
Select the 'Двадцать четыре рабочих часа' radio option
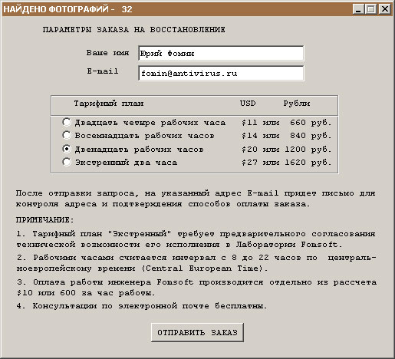67,122
